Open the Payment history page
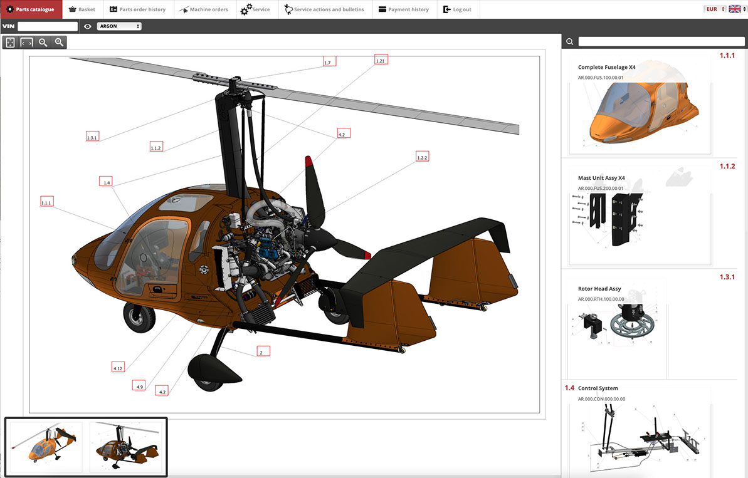 (403, 9)
